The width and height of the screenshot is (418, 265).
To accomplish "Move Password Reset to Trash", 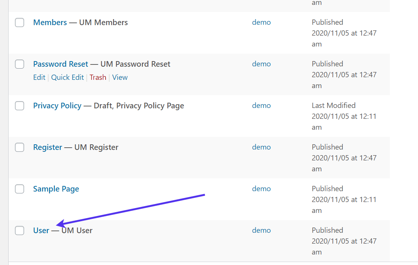I will pos(98,77).
